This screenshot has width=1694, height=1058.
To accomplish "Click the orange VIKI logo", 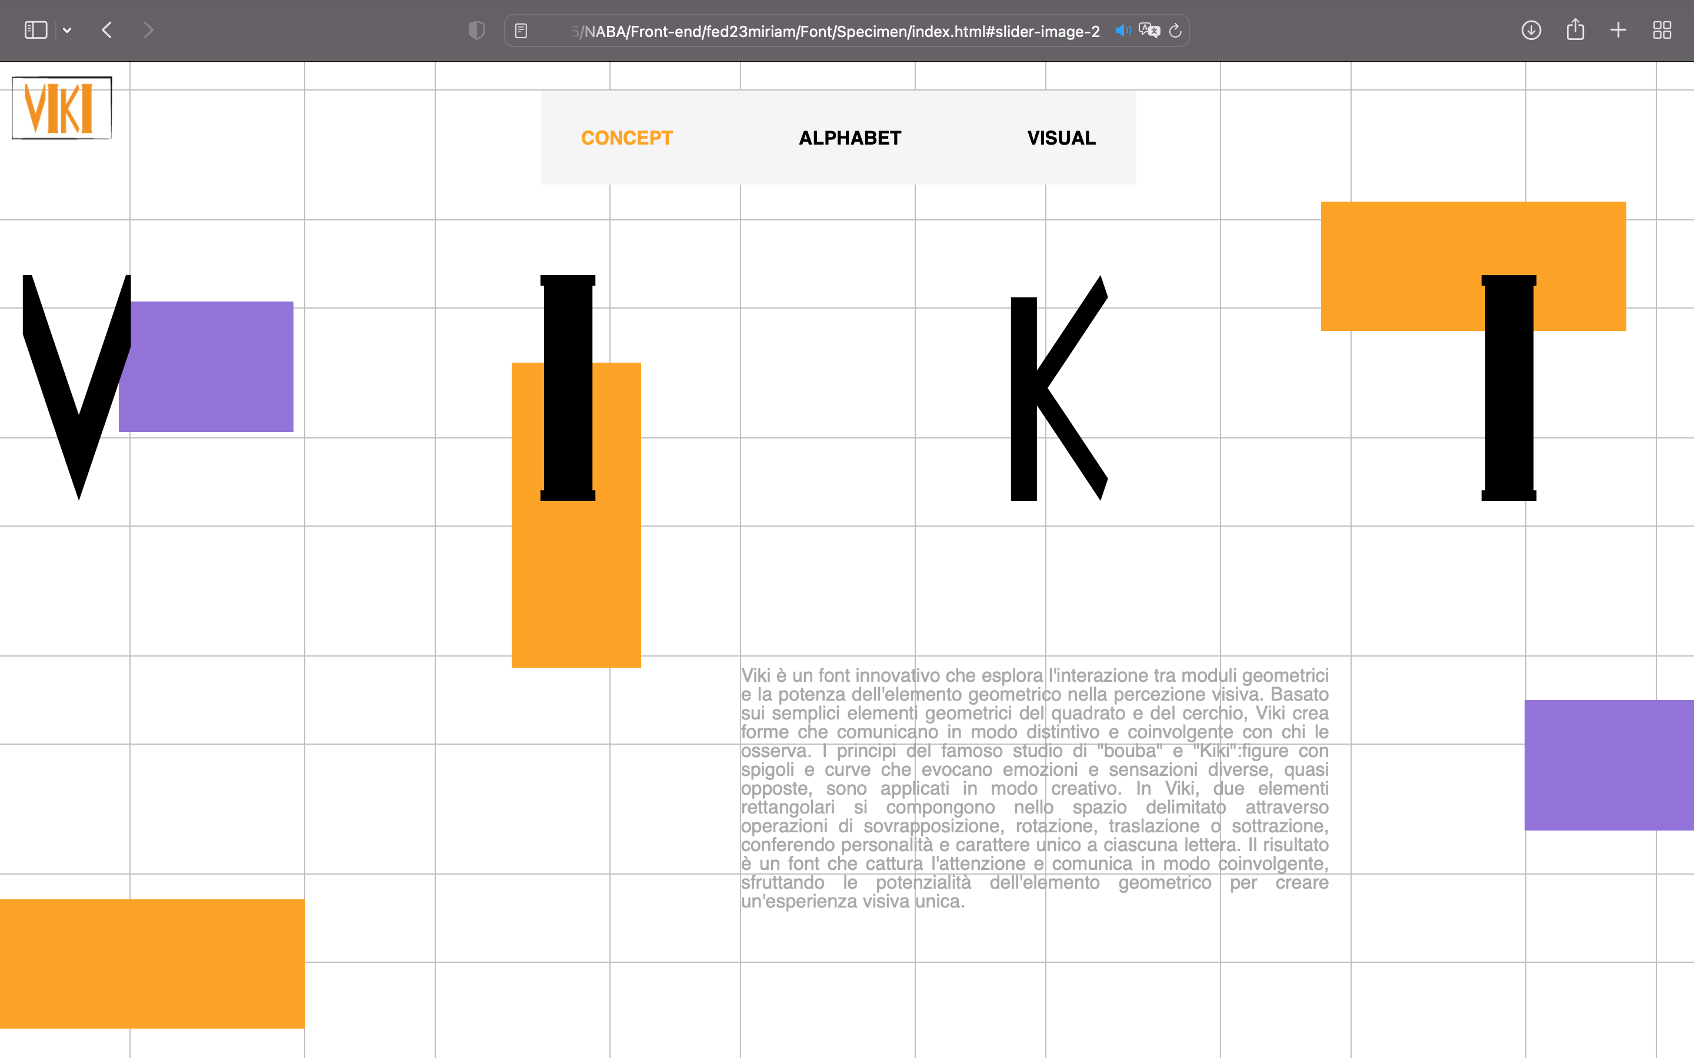I will (62, 108).
